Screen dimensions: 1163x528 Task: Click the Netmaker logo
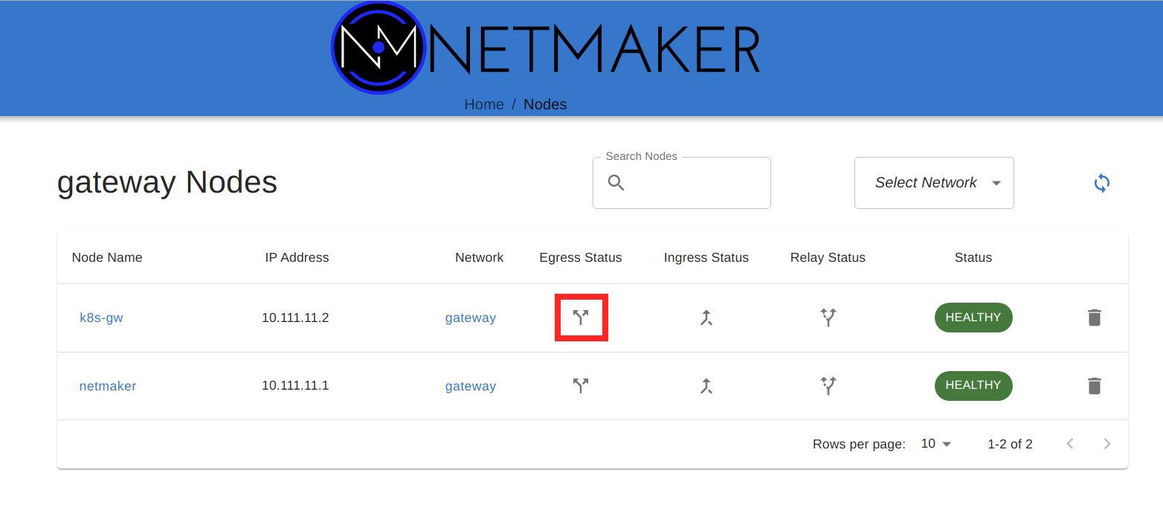(x=545, y=48)
